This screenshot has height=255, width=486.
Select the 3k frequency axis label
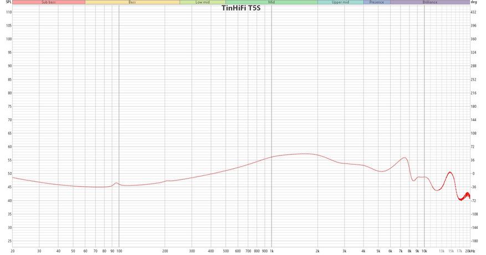click(x=344, y=251)
